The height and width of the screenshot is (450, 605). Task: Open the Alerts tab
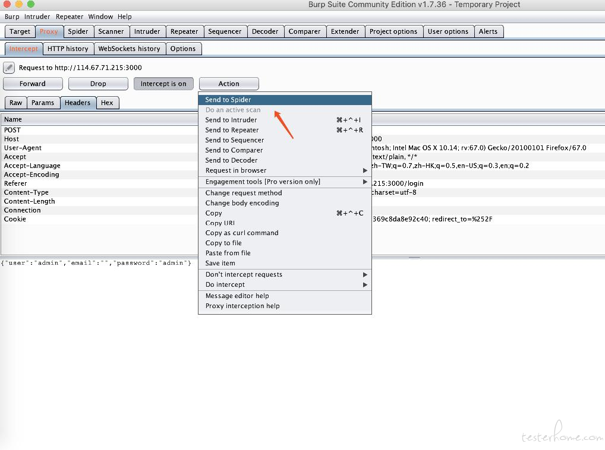point(488,31)
